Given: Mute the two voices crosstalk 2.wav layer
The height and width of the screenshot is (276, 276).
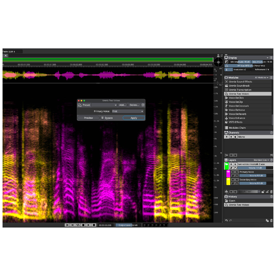Looking at the screenshot, I should 231,164.
